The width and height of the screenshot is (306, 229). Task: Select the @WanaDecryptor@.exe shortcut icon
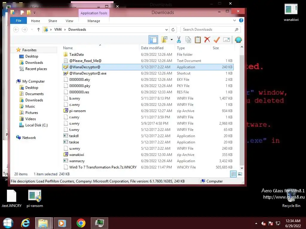click(x=66, y=73)
